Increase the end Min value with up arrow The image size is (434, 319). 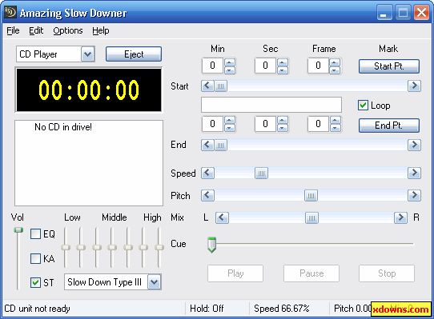click(230, 120)
